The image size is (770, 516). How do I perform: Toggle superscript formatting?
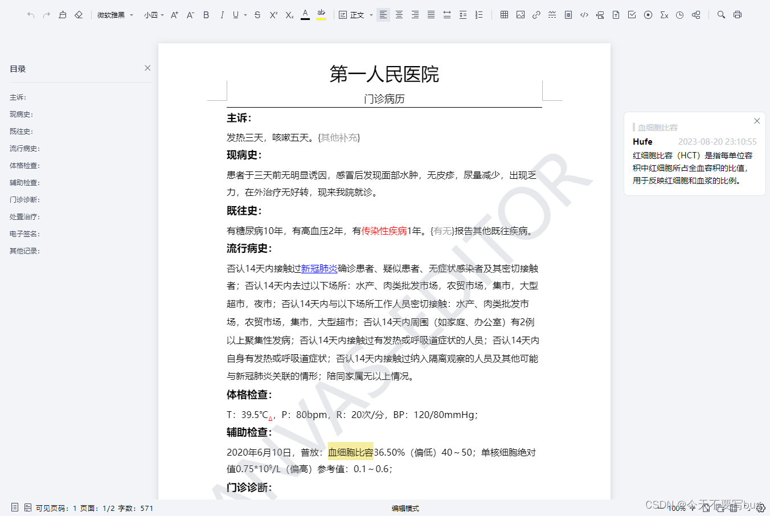click(273, 15)
